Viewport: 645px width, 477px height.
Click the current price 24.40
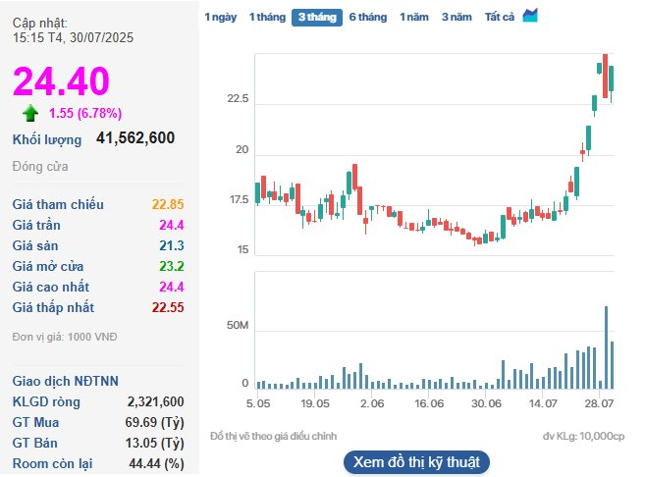[61, 81]
